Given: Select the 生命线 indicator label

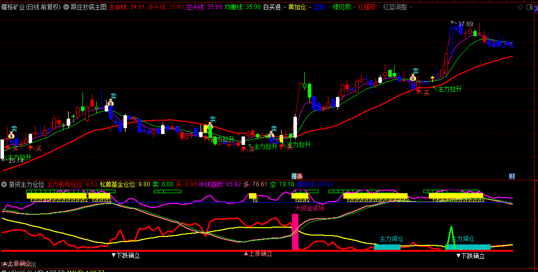Looking at the screenshot, I should pos(119,7).
